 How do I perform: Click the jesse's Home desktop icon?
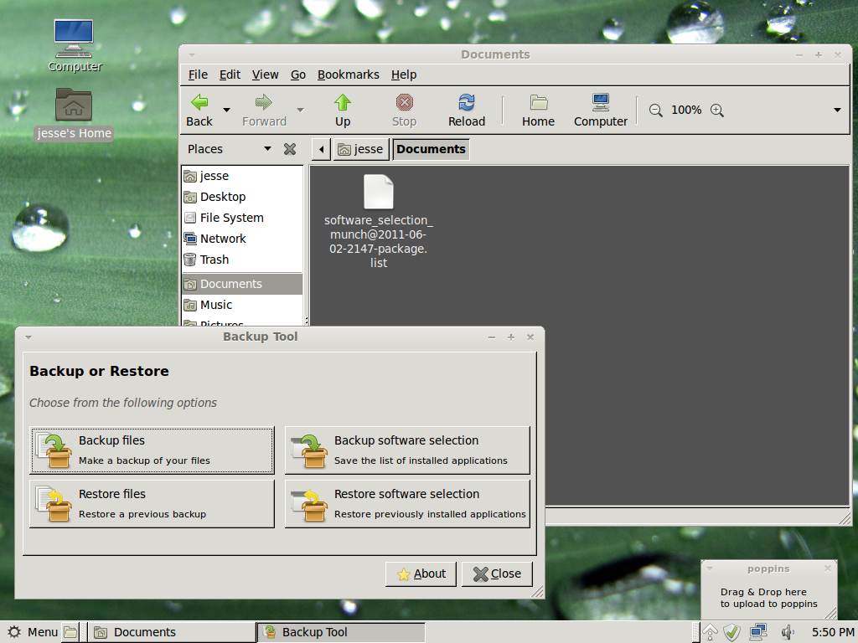(x=74, y=114)
